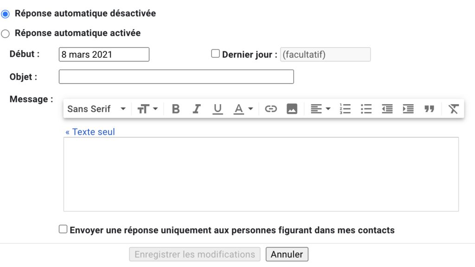Apply underline formatting
Screen dimensions: 475x267
coord(218,109)
